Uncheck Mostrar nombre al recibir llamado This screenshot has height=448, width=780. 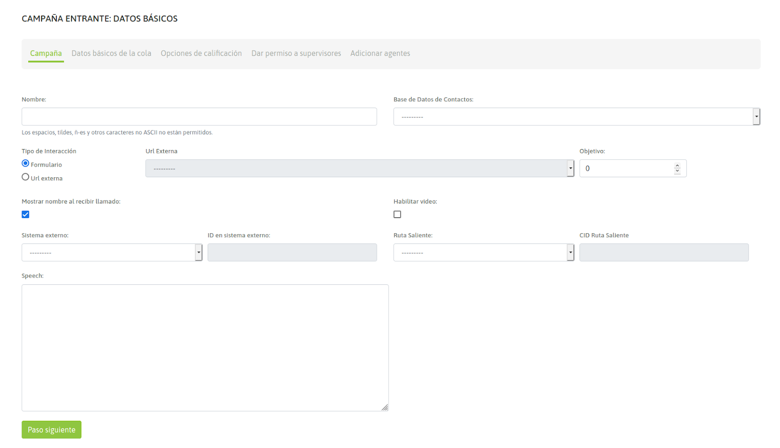coord(25,214)
